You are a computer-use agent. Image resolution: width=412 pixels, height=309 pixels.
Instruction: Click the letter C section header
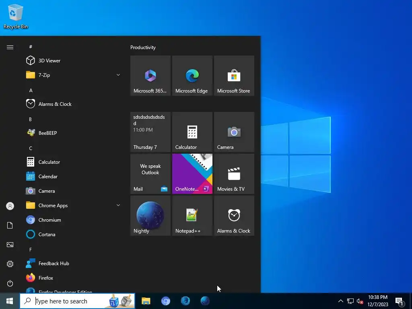pos(31,148)
